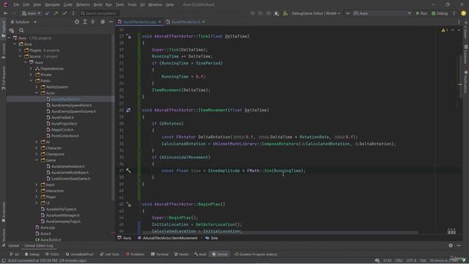This screenshot has width=469, height=264.
Task: Click the yellow user avatar icon
Action: click(x=463, y=13)
